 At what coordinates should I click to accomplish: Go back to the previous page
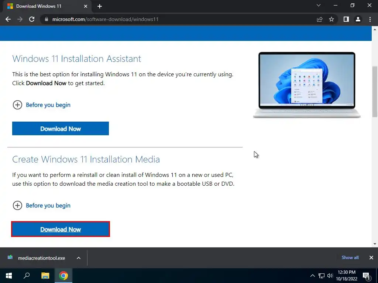[x=8, y=19]
